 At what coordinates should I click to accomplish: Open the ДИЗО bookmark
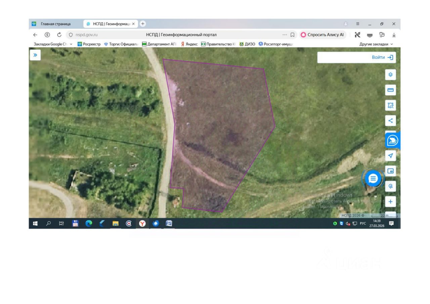pos(247,44)
